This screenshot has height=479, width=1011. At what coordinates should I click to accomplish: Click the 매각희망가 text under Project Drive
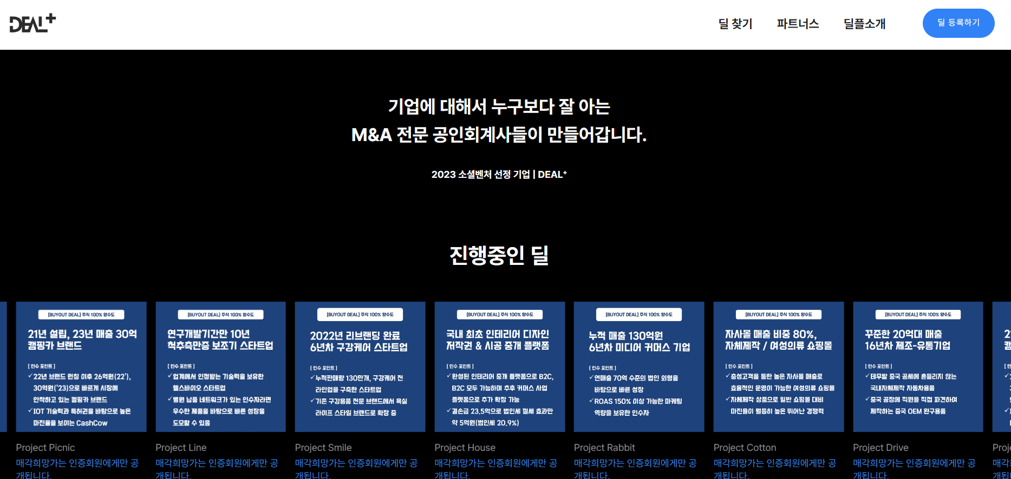pos(914,469)
